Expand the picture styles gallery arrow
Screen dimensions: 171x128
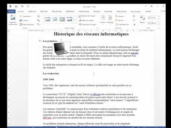pos(75,20)
